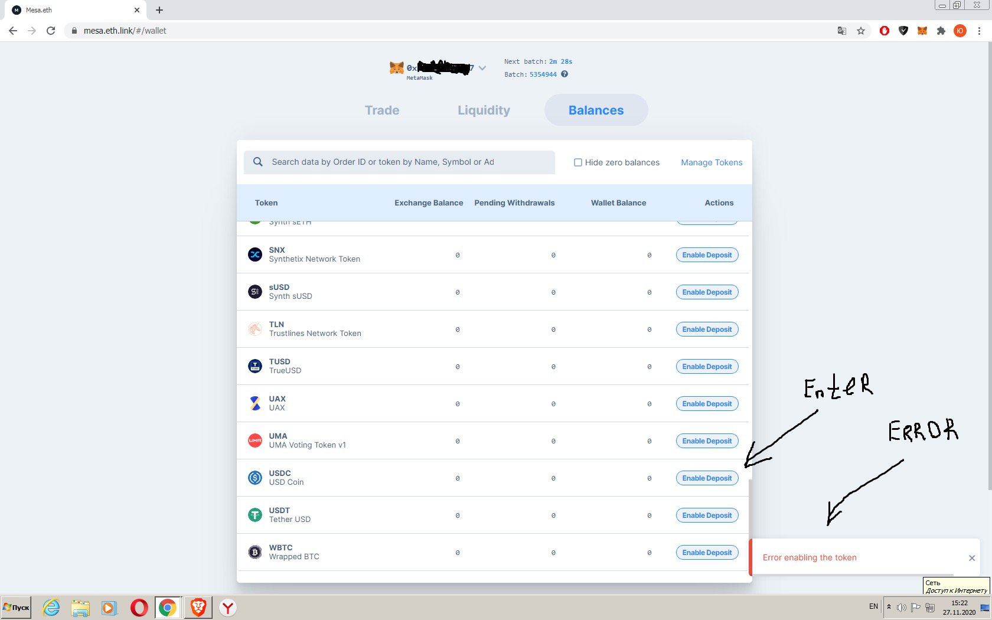Expand the wallet address dropdown chevron
The image size is (992, 620).
(x=482, y=68)
